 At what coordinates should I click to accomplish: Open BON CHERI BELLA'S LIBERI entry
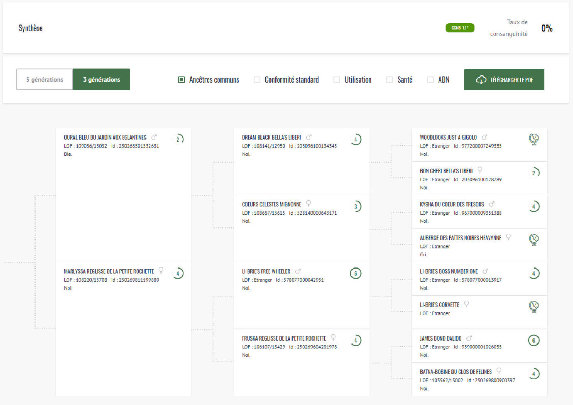click(446, 171)
